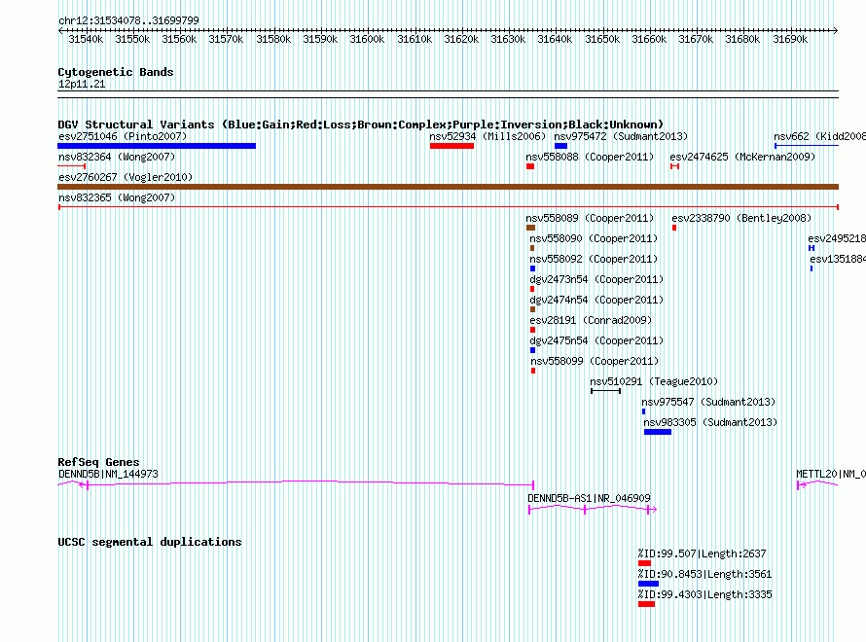The height and width of the screenshot is (642, 866).
Task: Select the nsv558089 (Cooper2011) label
Action: point(590,218)
